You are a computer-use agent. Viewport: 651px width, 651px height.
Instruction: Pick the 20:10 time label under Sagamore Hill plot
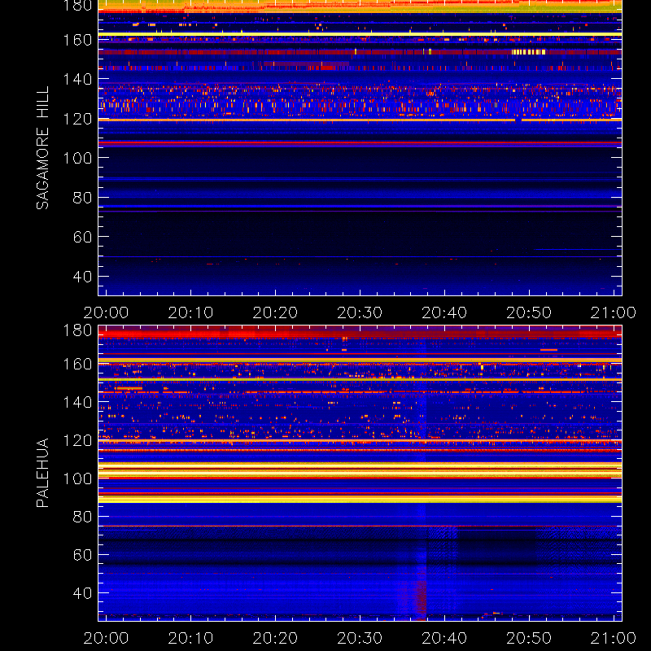(x=190, y=312)
